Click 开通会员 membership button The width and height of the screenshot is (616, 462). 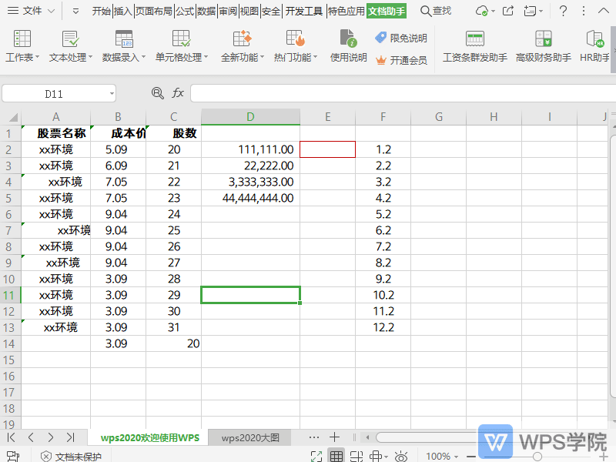click(400, 60)
